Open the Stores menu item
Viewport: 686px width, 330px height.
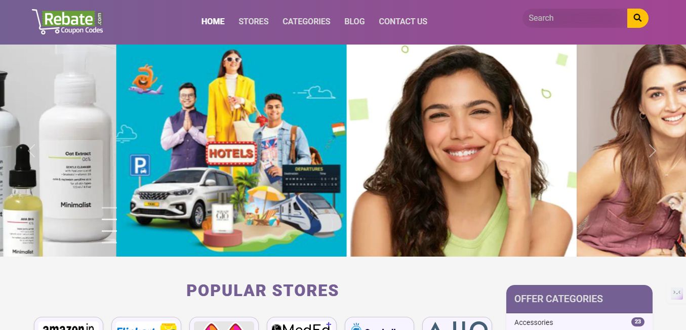pos(254,21)
